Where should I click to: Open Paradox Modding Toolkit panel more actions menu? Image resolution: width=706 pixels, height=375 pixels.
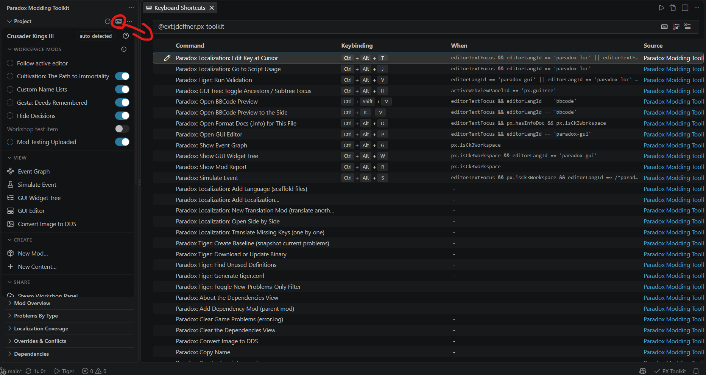pos(131,8)
